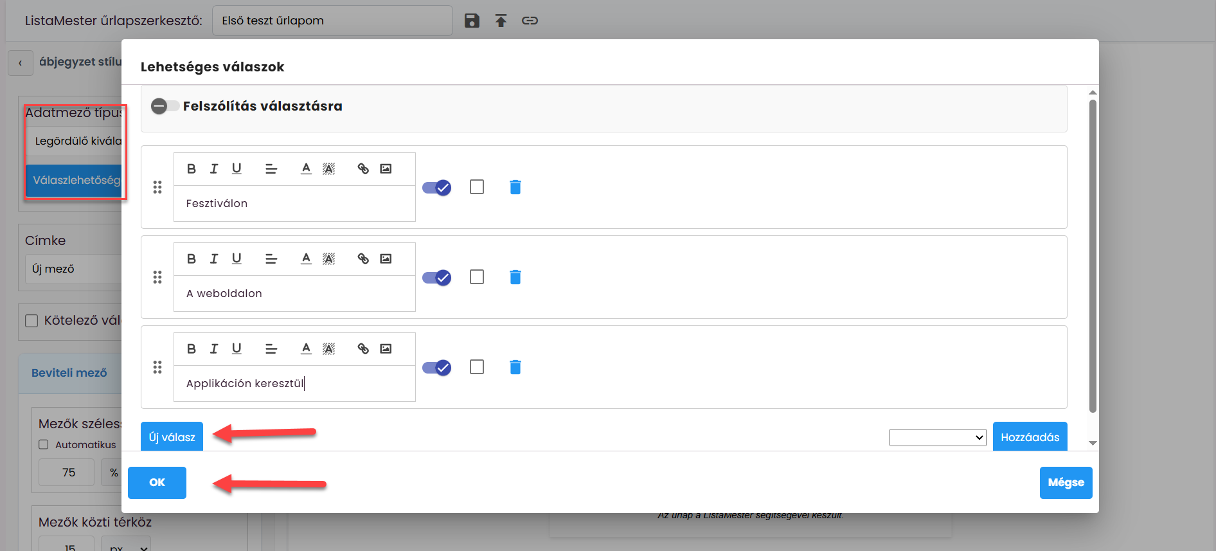The height and width of the screenshot is (551, 1216).
Task: Insert image in A weboldalon editor
Action: coord(386,258)
